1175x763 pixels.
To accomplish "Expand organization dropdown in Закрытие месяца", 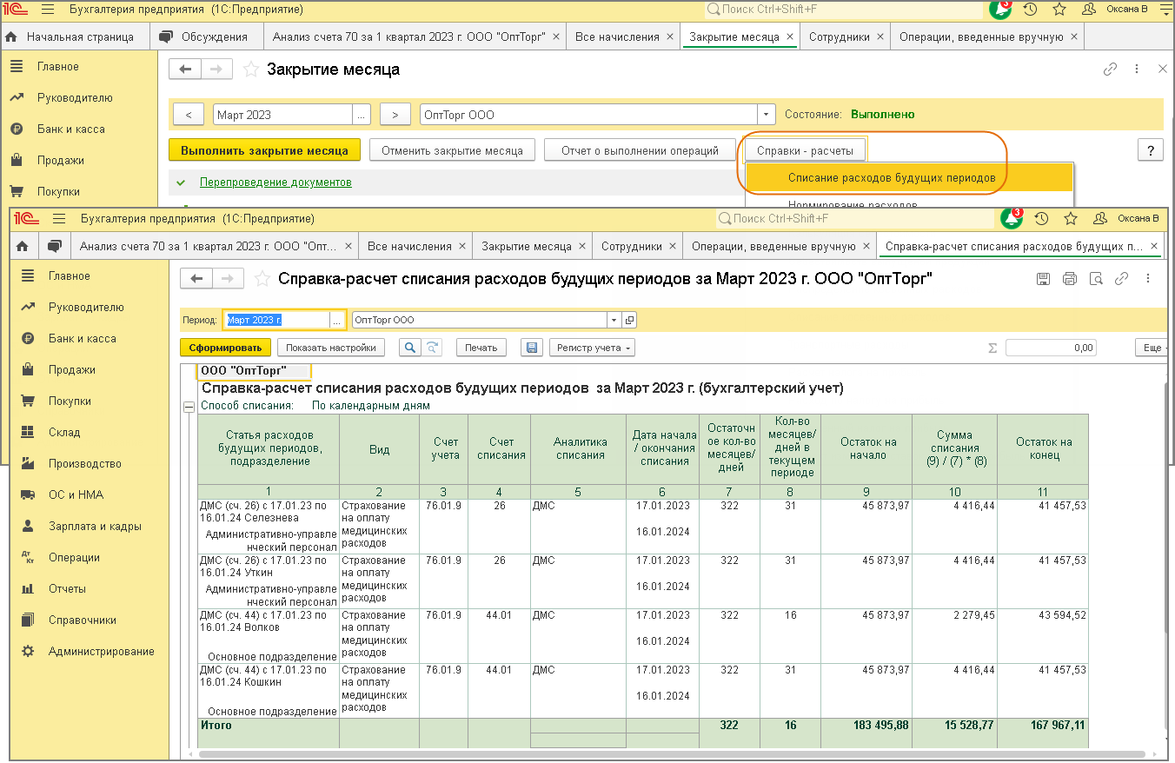I will [767, 115].
